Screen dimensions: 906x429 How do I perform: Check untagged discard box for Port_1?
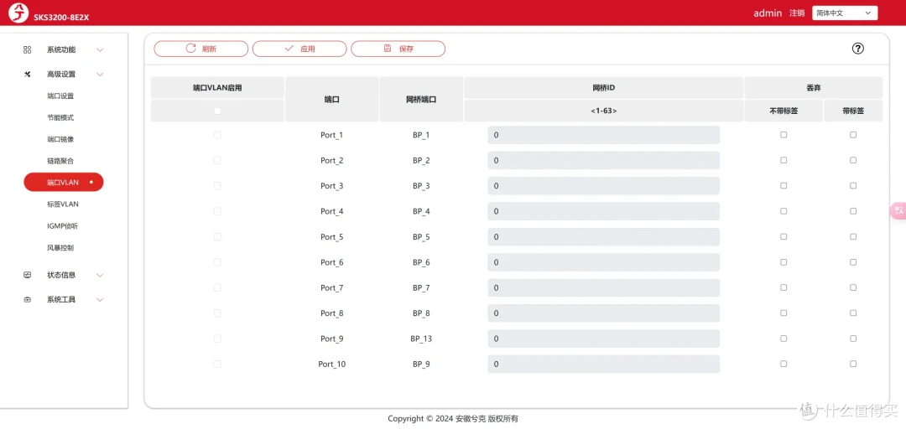[784, 135]
